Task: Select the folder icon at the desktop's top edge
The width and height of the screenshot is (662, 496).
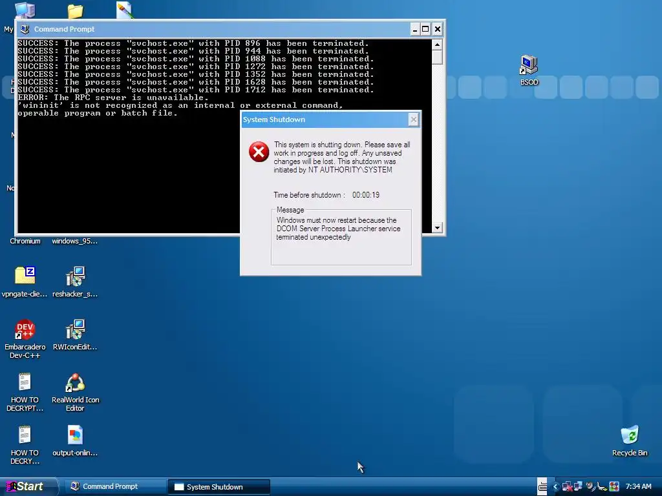Action: pos(75,10)
